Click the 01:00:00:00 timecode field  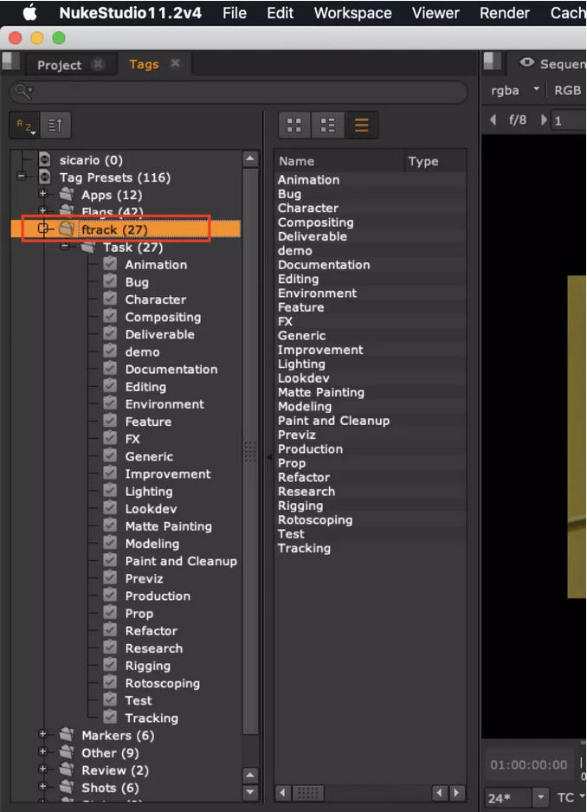(x=529, y=764)
